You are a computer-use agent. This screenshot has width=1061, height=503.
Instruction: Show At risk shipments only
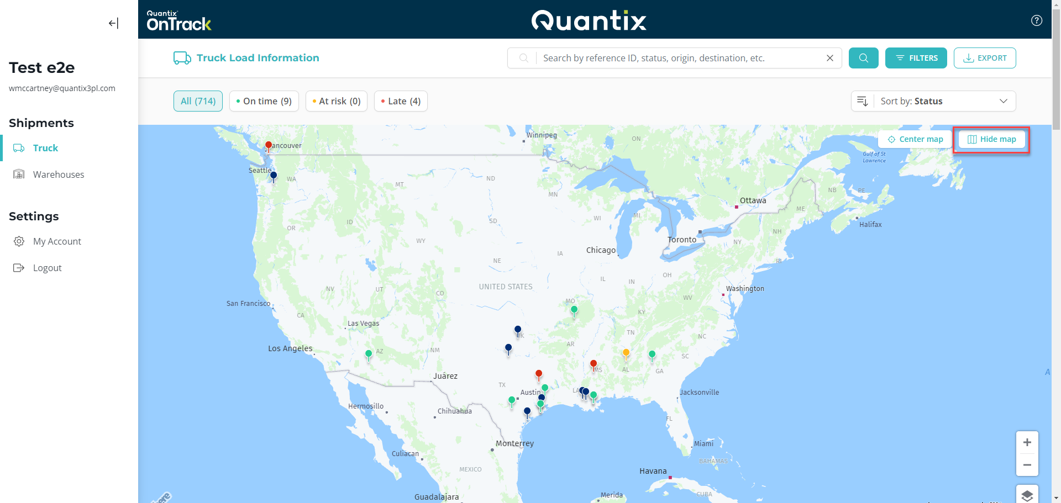tap(336, 101)
